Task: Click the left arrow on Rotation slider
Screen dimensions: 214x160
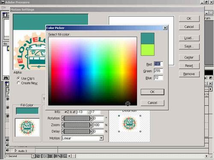Action: (x=63, y=118)
